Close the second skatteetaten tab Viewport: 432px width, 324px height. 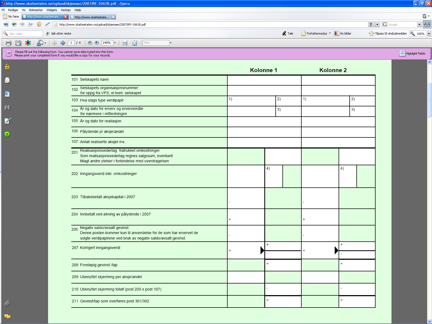click(x=113, y=17)
